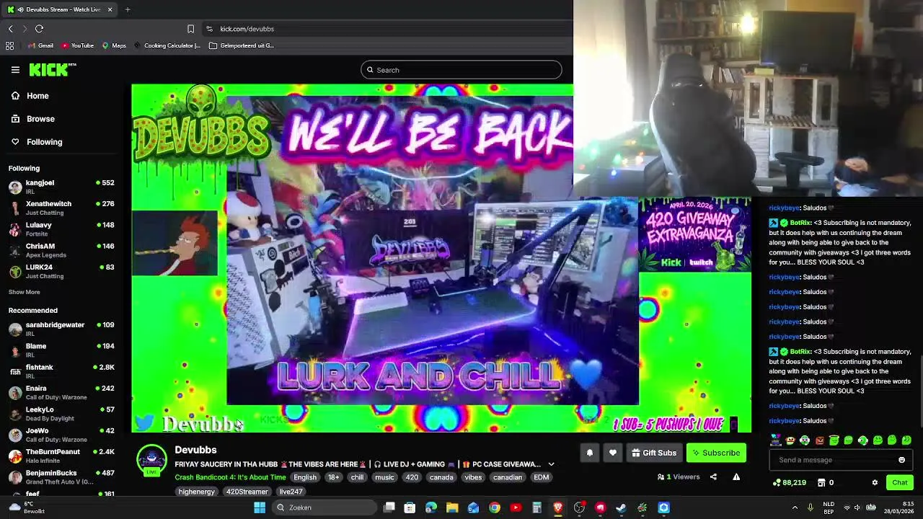Focus the Send a message field
This screenshot has width=923, height=519.
[x=833, y=460]
